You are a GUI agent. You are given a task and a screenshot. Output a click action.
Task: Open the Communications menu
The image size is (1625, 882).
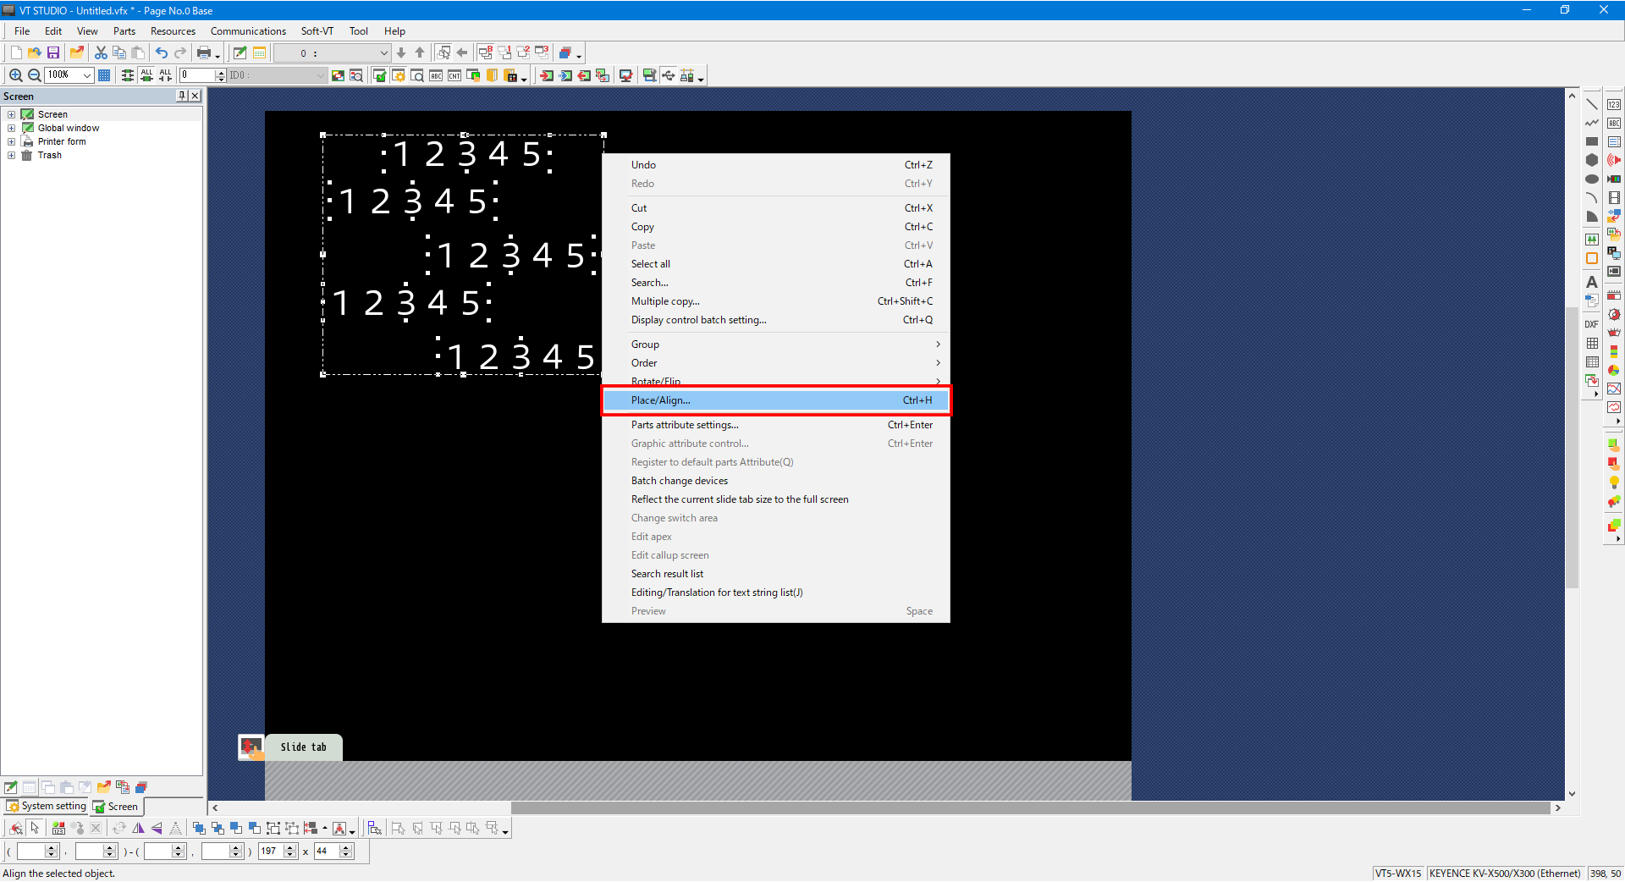[x=248, y=31]
